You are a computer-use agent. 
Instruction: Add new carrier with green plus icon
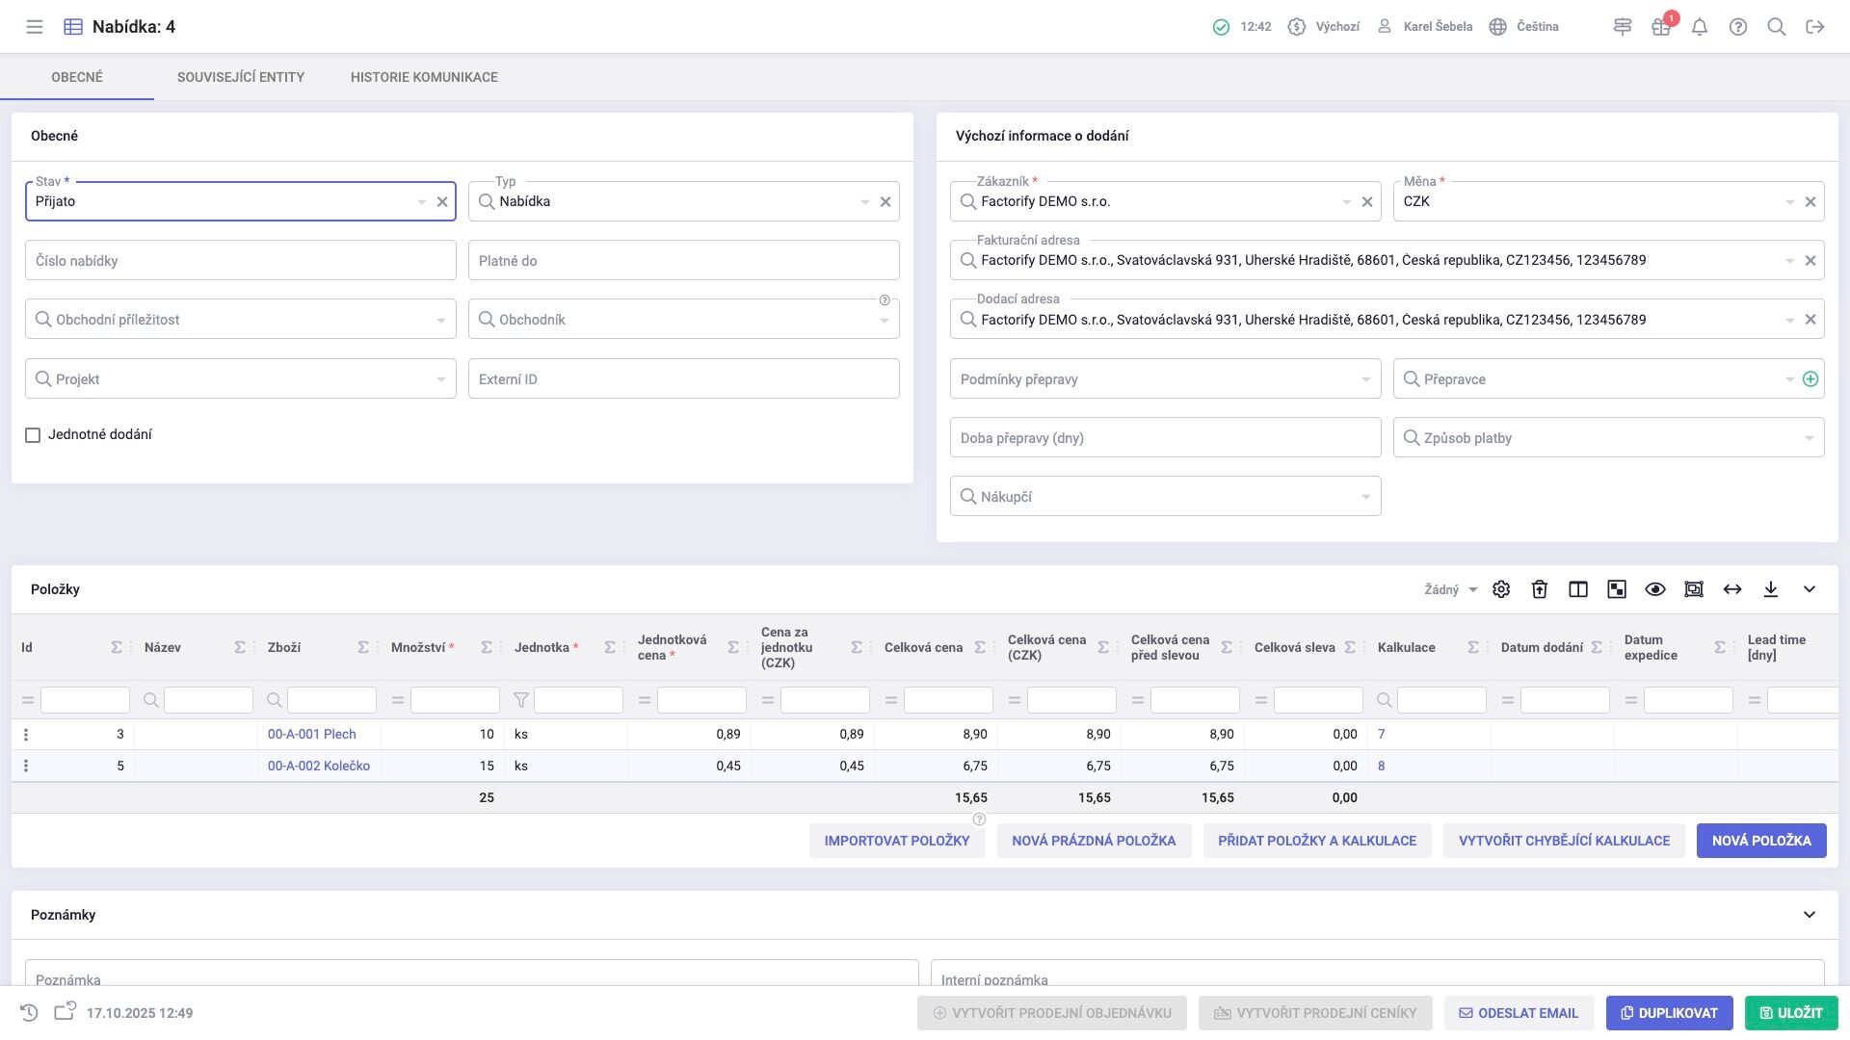[x=1810, y=379]
